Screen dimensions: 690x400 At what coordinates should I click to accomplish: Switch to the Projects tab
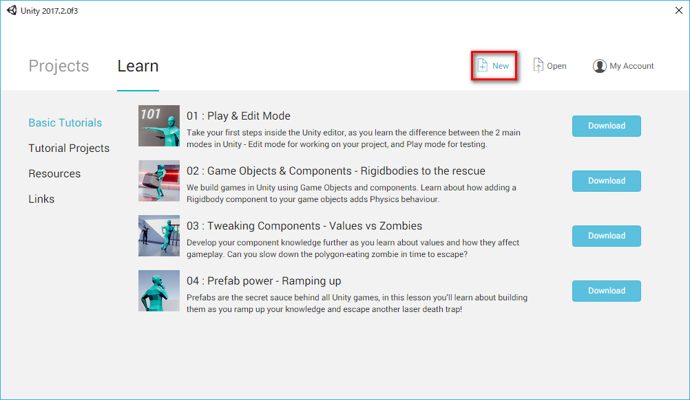point(59,66)
